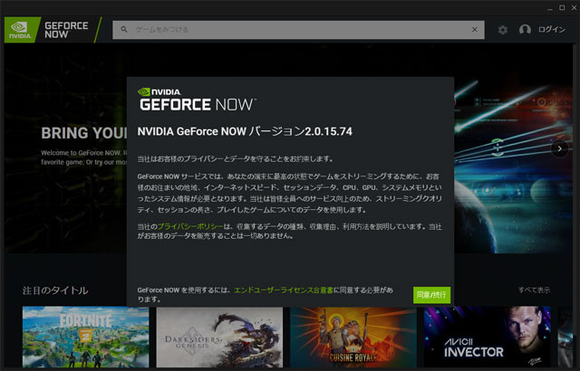Click the magnifier search icon
The height and width of the screenshot is (371, 580).
[124, 29]
